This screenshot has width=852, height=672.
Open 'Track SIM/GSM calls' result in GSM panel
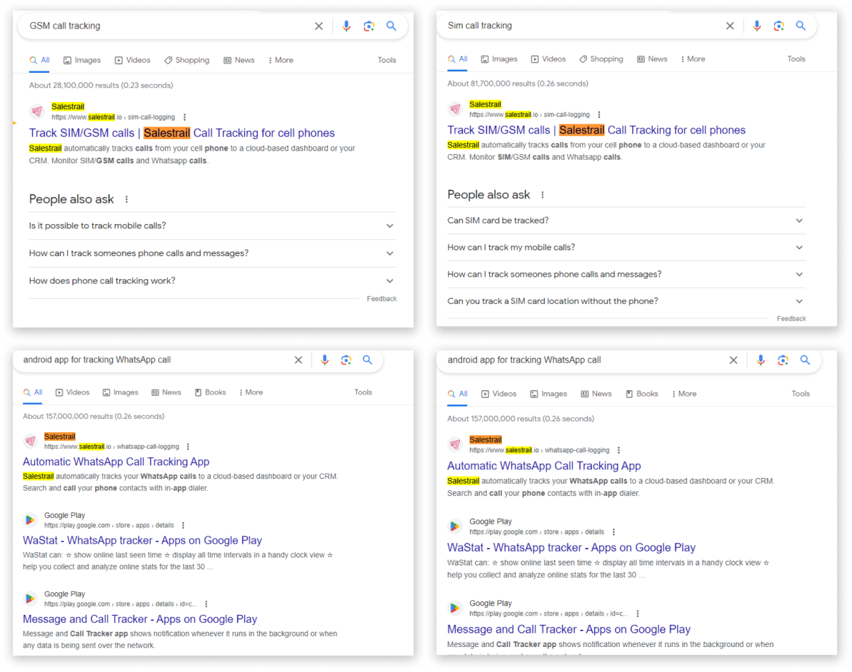click(182, 133)
